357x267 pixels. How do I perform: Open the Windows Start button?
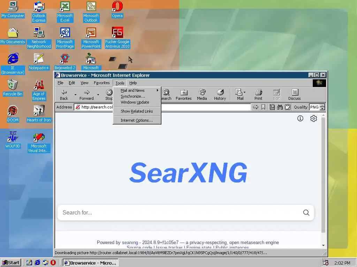[11, 263]
